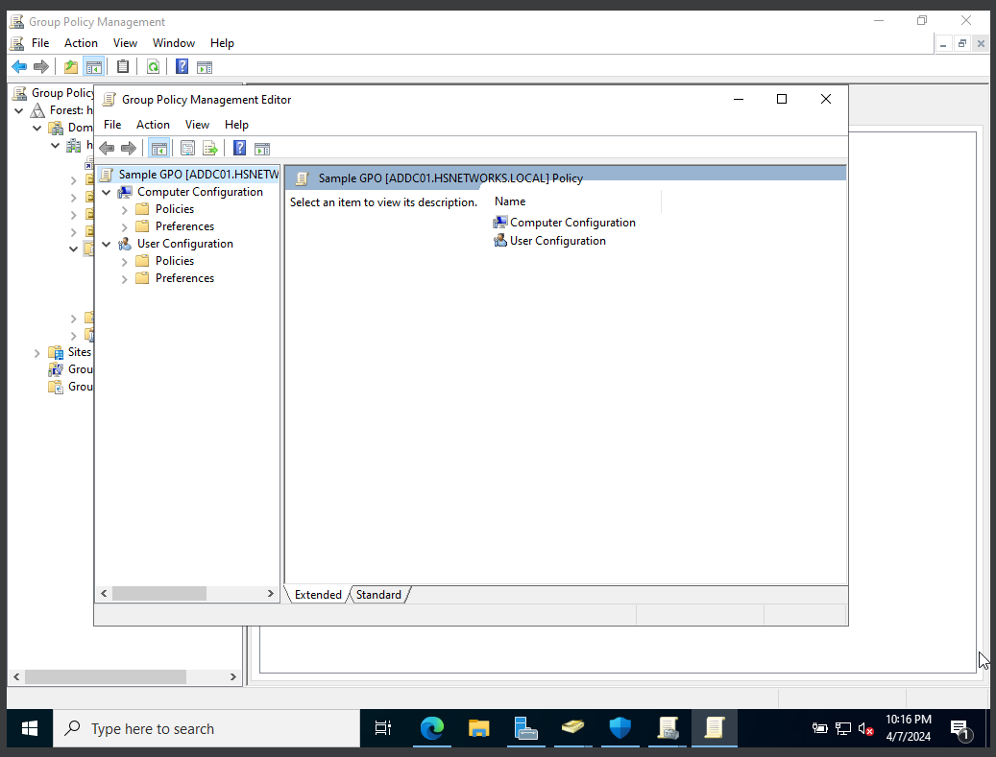The width and height of the screenshot is (996, 757).
Task: Expand the Sites node in Group Policy Management
Action: 36,352
